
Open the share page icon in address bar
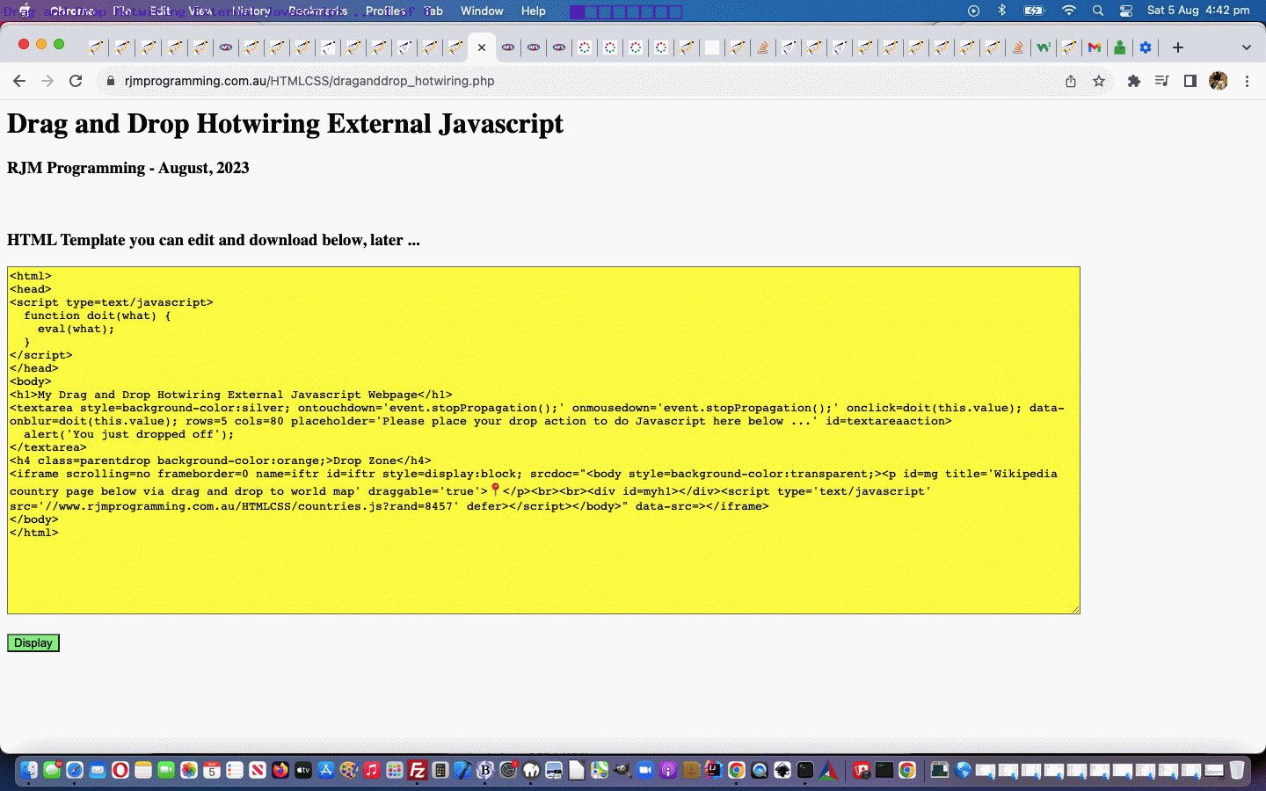click(1070, 81)
